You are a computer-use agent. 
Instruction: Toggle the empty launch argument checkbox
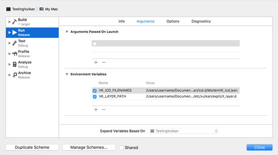pyautogui.click(x=95, y=43)
